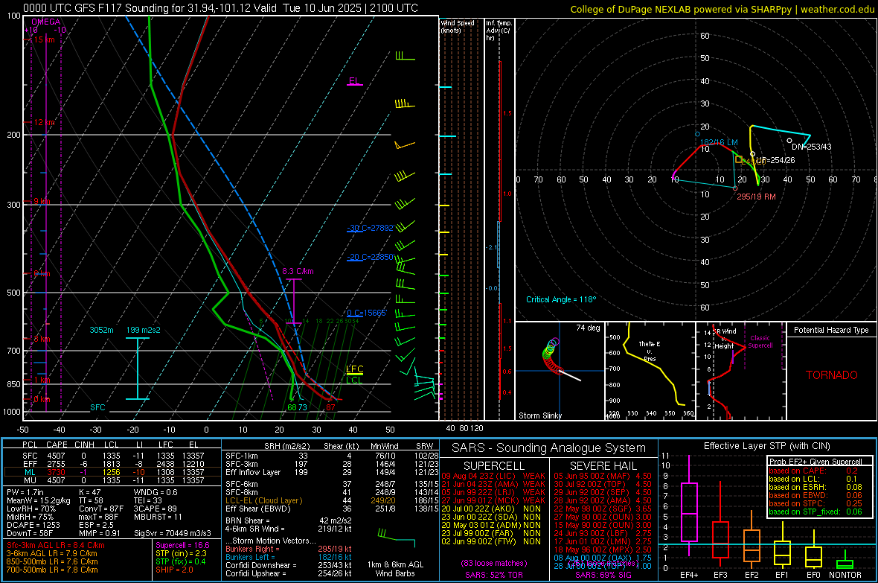This screenshot has height=583, width=878.
Task: Select the EFF parcel row label
Action: (x=30, y=464)
